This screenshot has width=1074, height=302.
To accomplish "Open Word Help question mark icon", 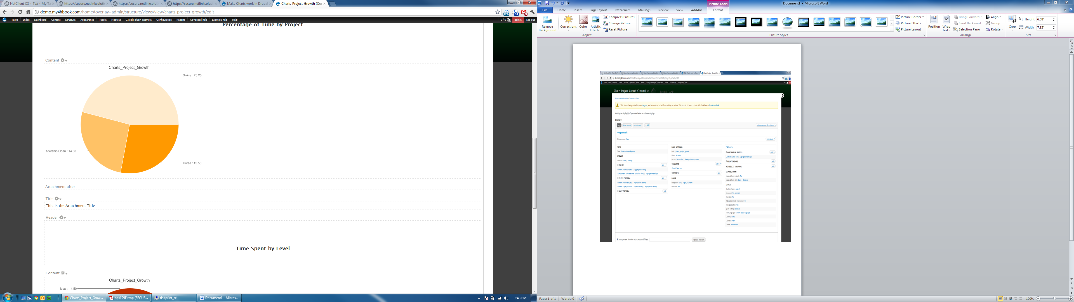I will point(1071,10).
